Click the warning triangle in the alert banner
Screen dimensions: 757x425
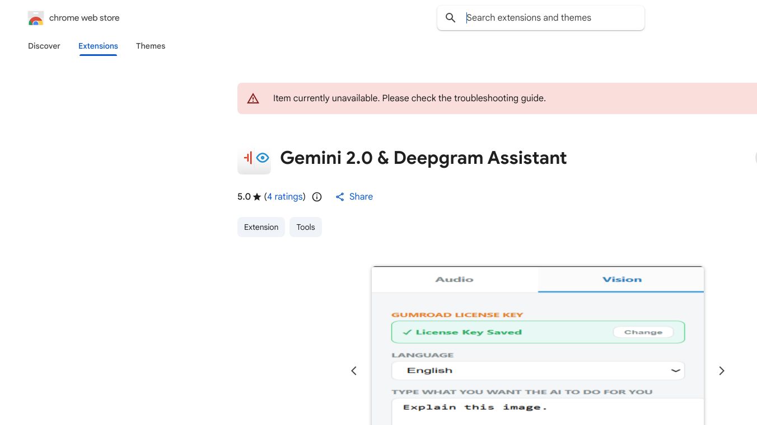253,98
